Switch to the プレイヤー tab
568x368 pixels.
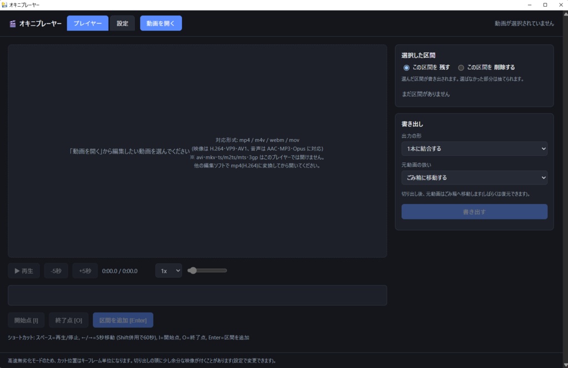pos(88,23)
